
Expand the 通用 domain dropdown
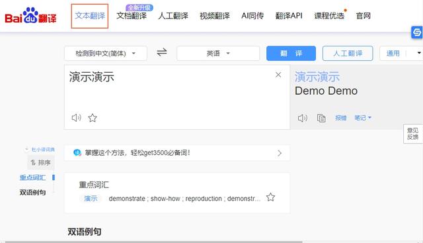418,53
